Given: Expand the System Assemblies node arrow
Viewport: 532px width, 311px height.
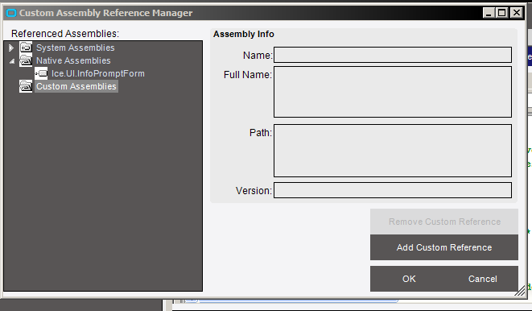Looking at the screenshot, I should point(11,48).
